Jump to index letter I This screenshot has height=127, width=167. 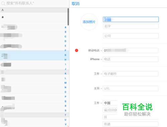pos(65,64)
